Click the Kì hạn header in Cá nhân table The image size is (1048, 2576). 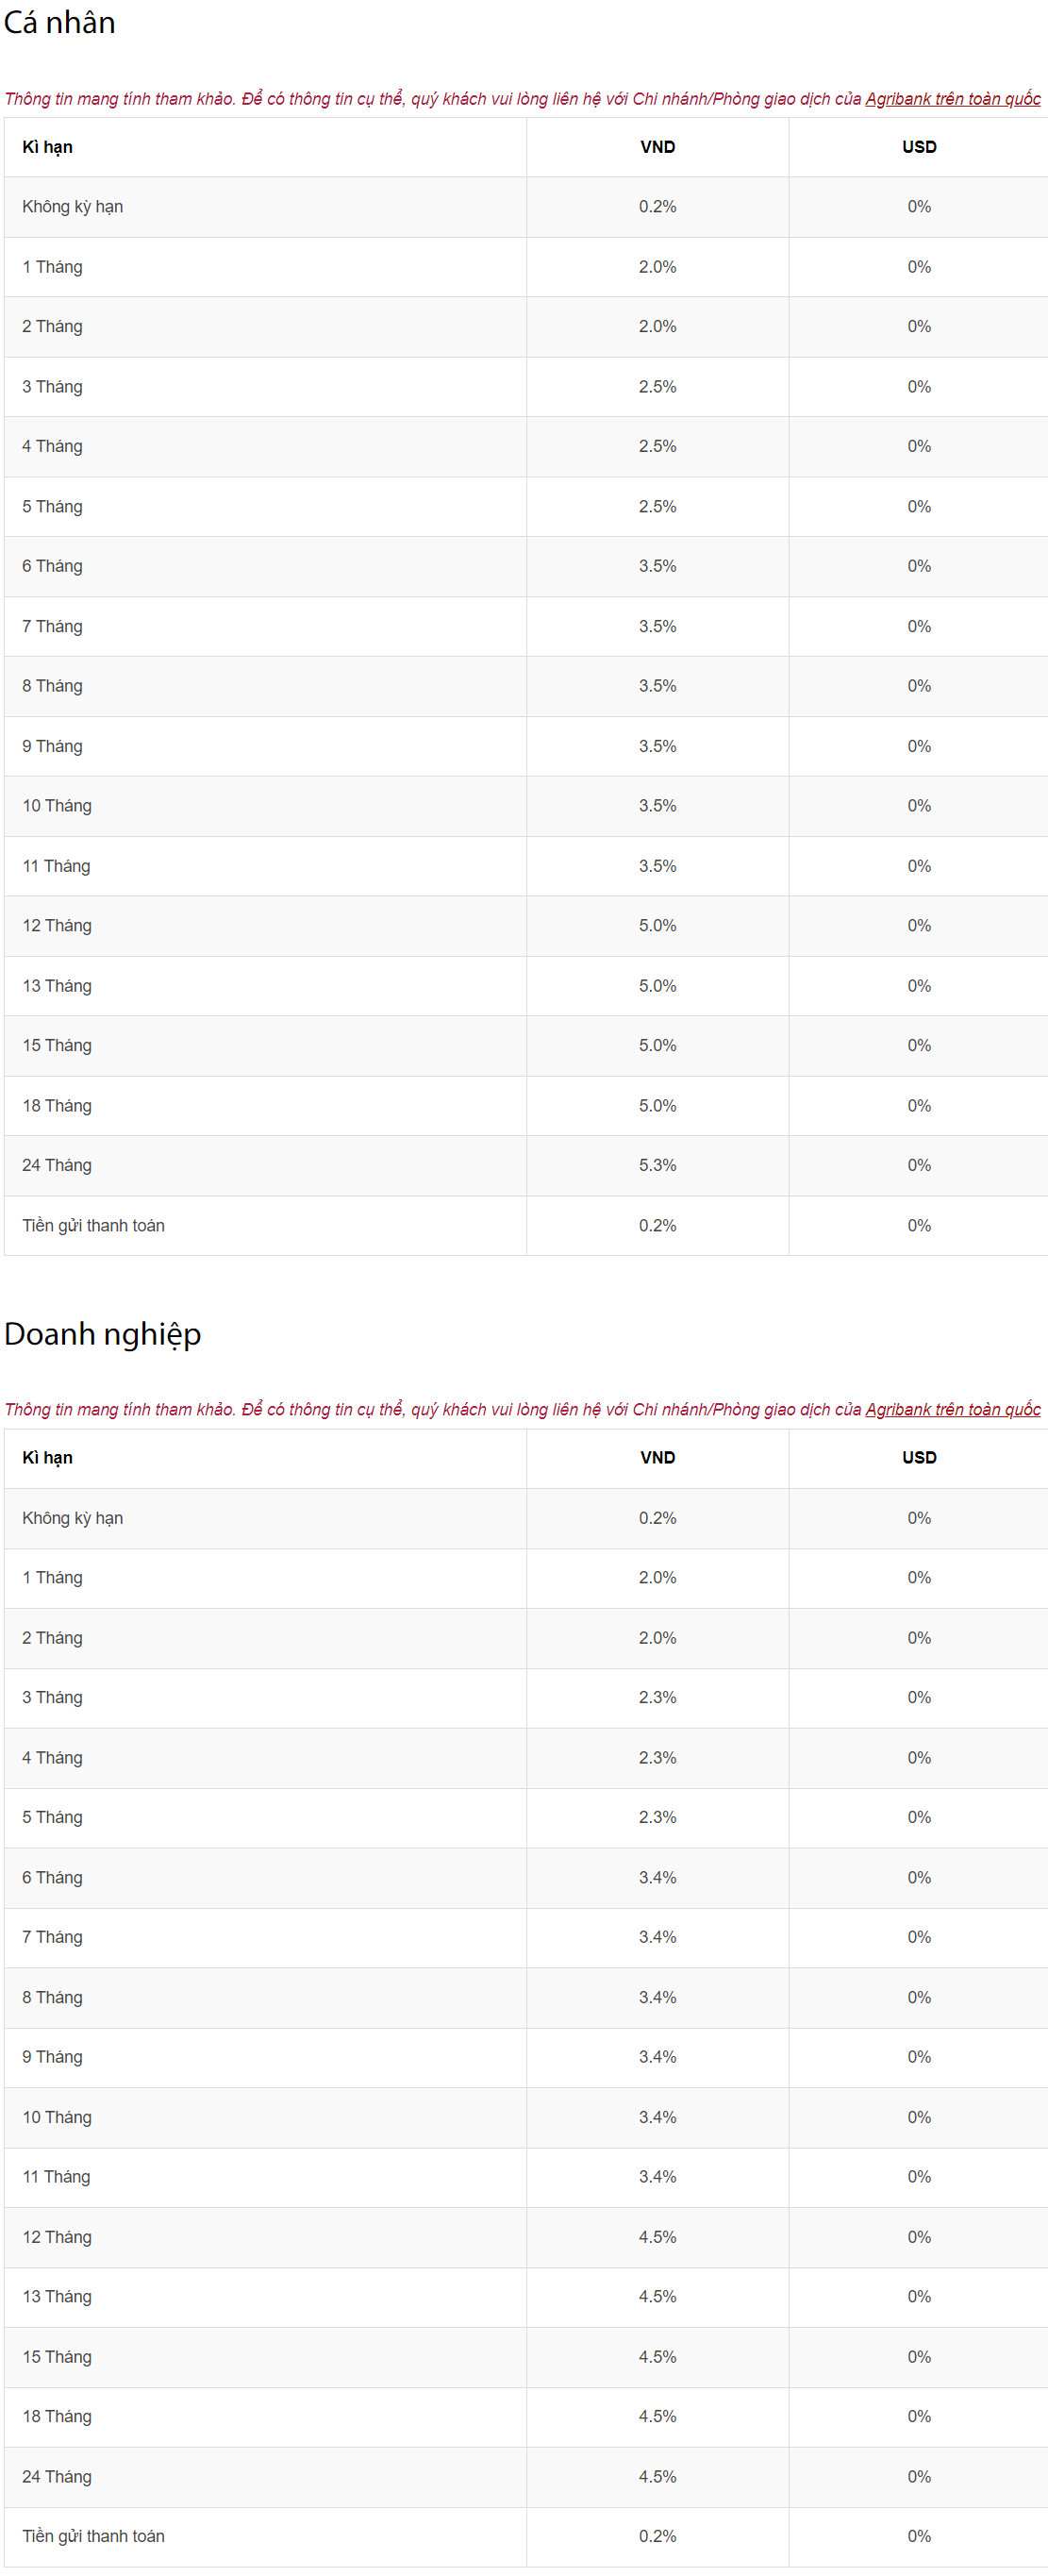click(47, 147)
